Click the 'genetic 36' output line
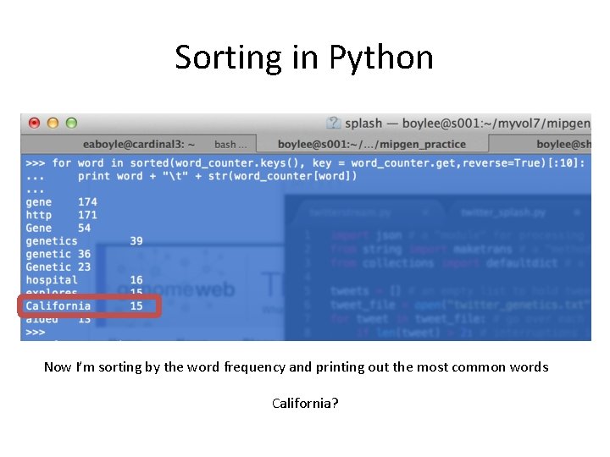The image size is (610, 457). 58,254
